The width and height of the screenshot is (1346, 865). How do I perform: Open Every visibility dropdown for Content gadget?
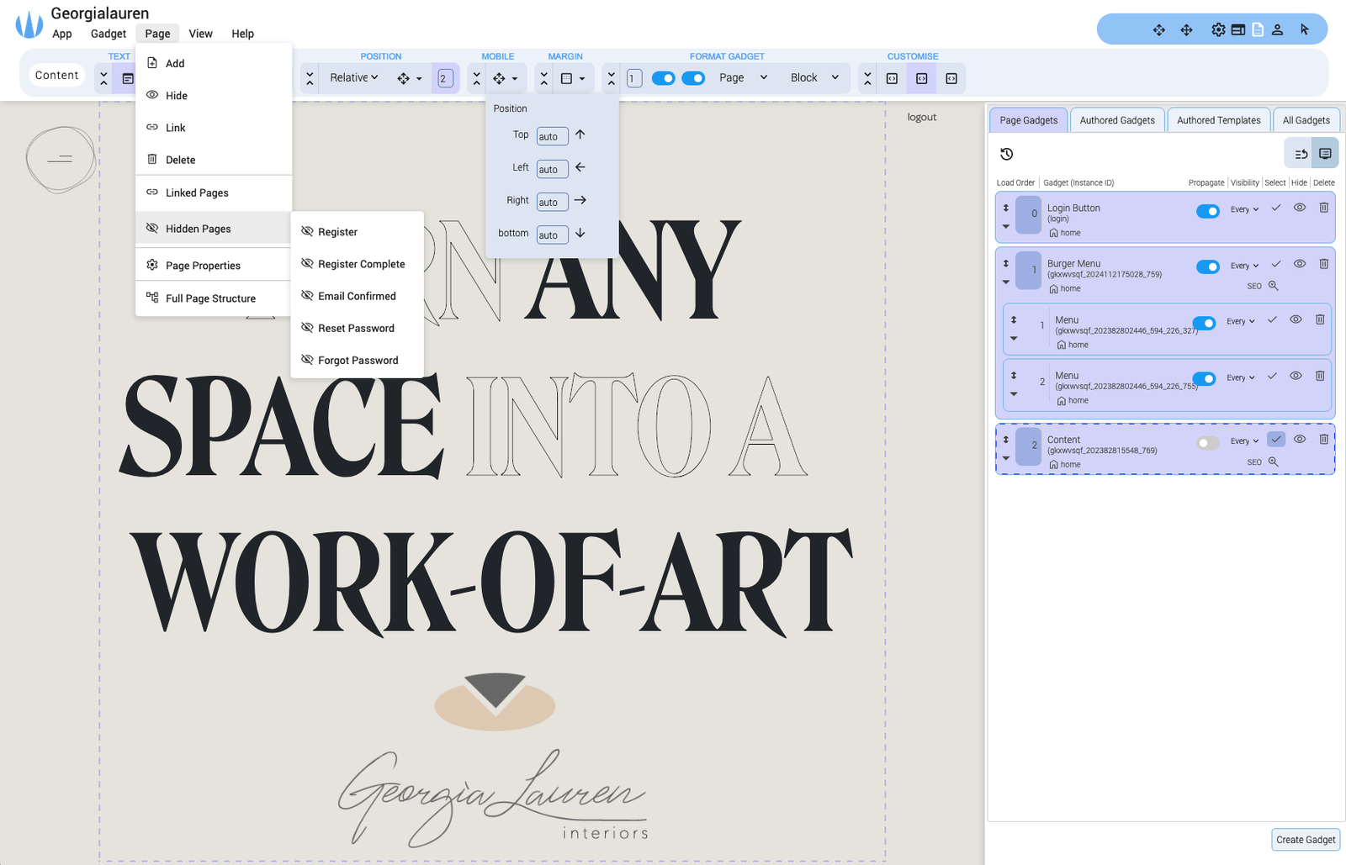1244,441
